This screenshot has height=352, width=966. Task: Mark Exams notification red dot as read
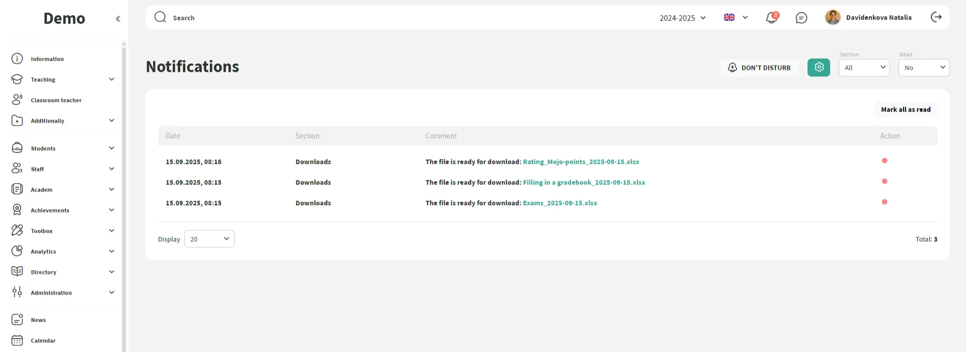pyautogui.click(x=884, y=202)
